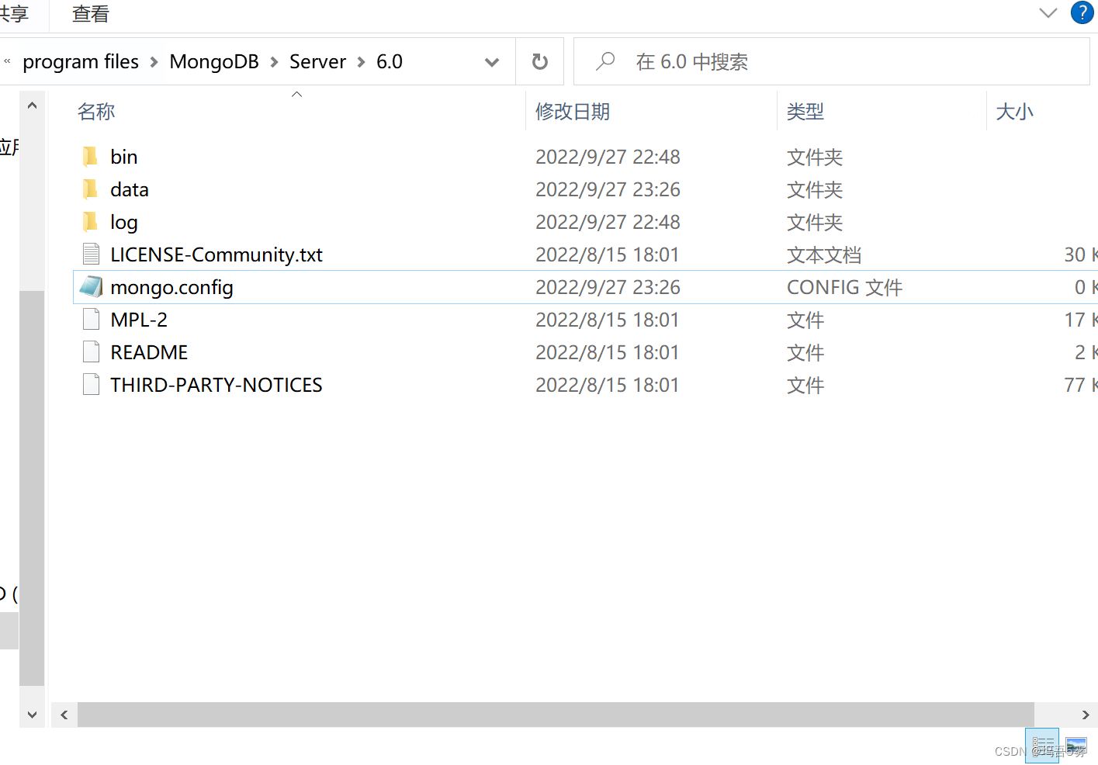This screenshot has width=1098, height=765.
Task: Select the MPL-2 file name
Action: click(x=139, y=320)
